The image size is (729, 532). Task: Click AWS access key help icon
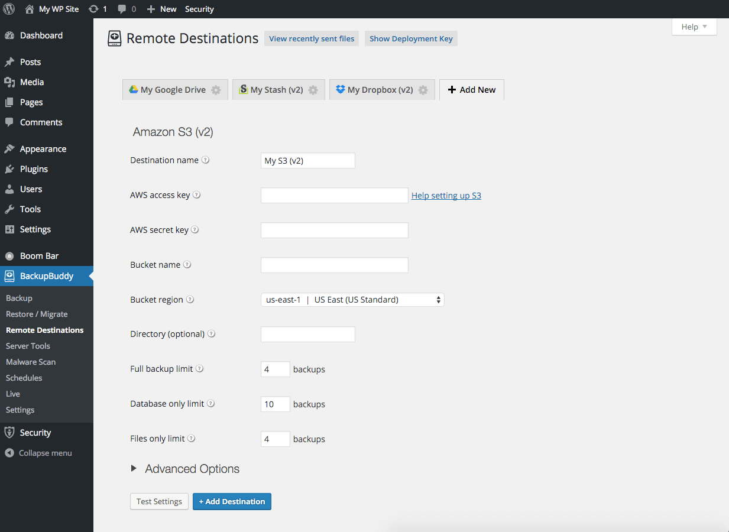click(x=197, y=195)
